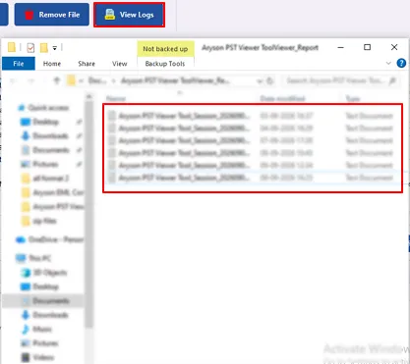Open Explorer Help via blue question icon
Viewport: 410px width, 364px height.
click(x=401, y=63)
